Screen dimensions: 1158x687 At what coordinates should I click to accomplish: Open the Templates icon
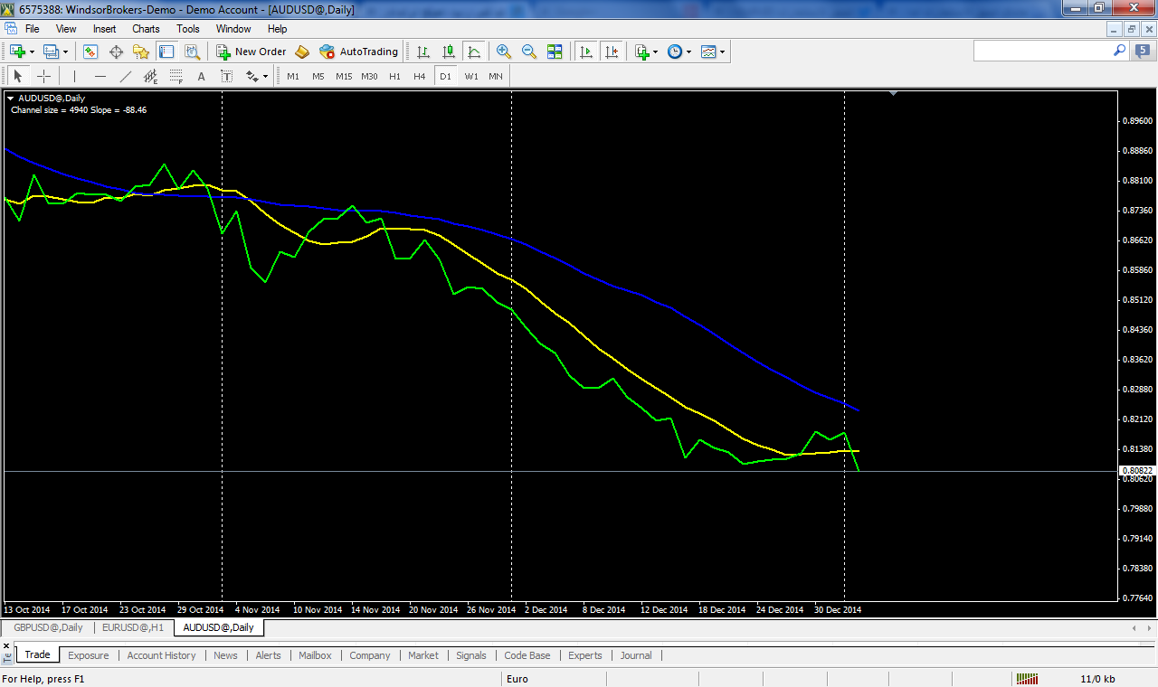708,52
